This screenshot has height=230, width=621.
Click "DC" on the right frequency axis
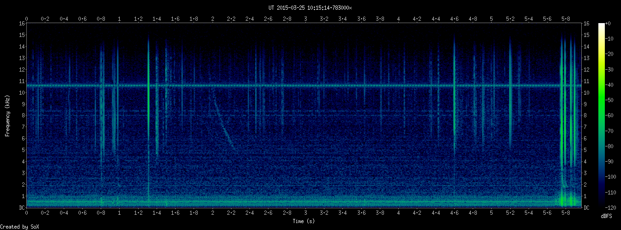coord(586,208)
